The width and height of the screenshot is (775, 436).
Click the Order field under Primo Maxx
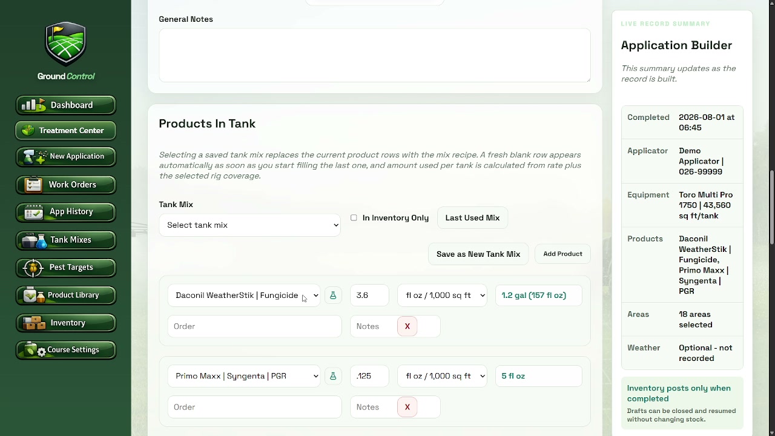coord(254,408)
